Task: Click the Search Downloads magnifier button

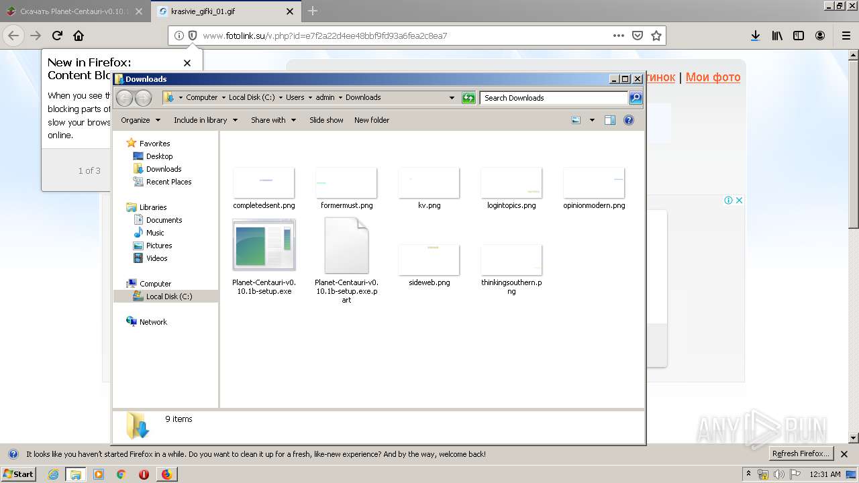Action: coord(636,98)
